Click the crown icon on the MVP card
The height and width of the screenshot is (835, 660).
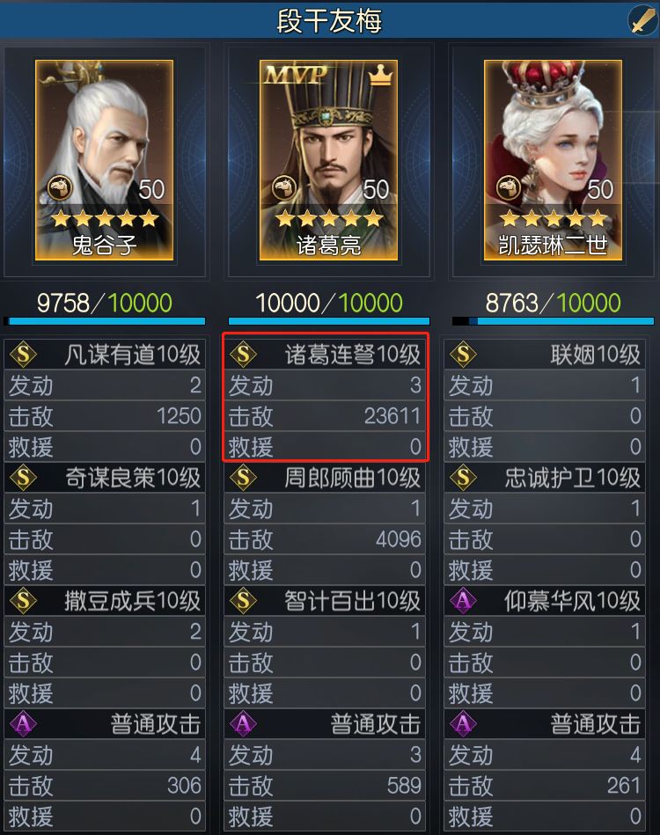tap(381, 75)
